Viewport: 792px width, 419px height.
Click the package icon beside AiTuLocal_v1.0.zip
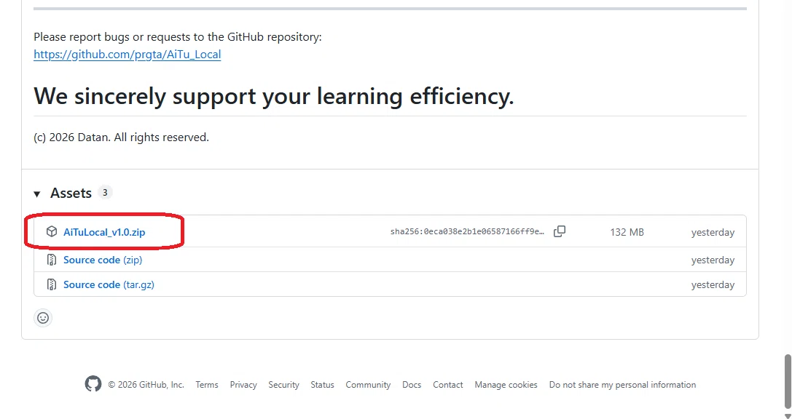tap(52, 231)
